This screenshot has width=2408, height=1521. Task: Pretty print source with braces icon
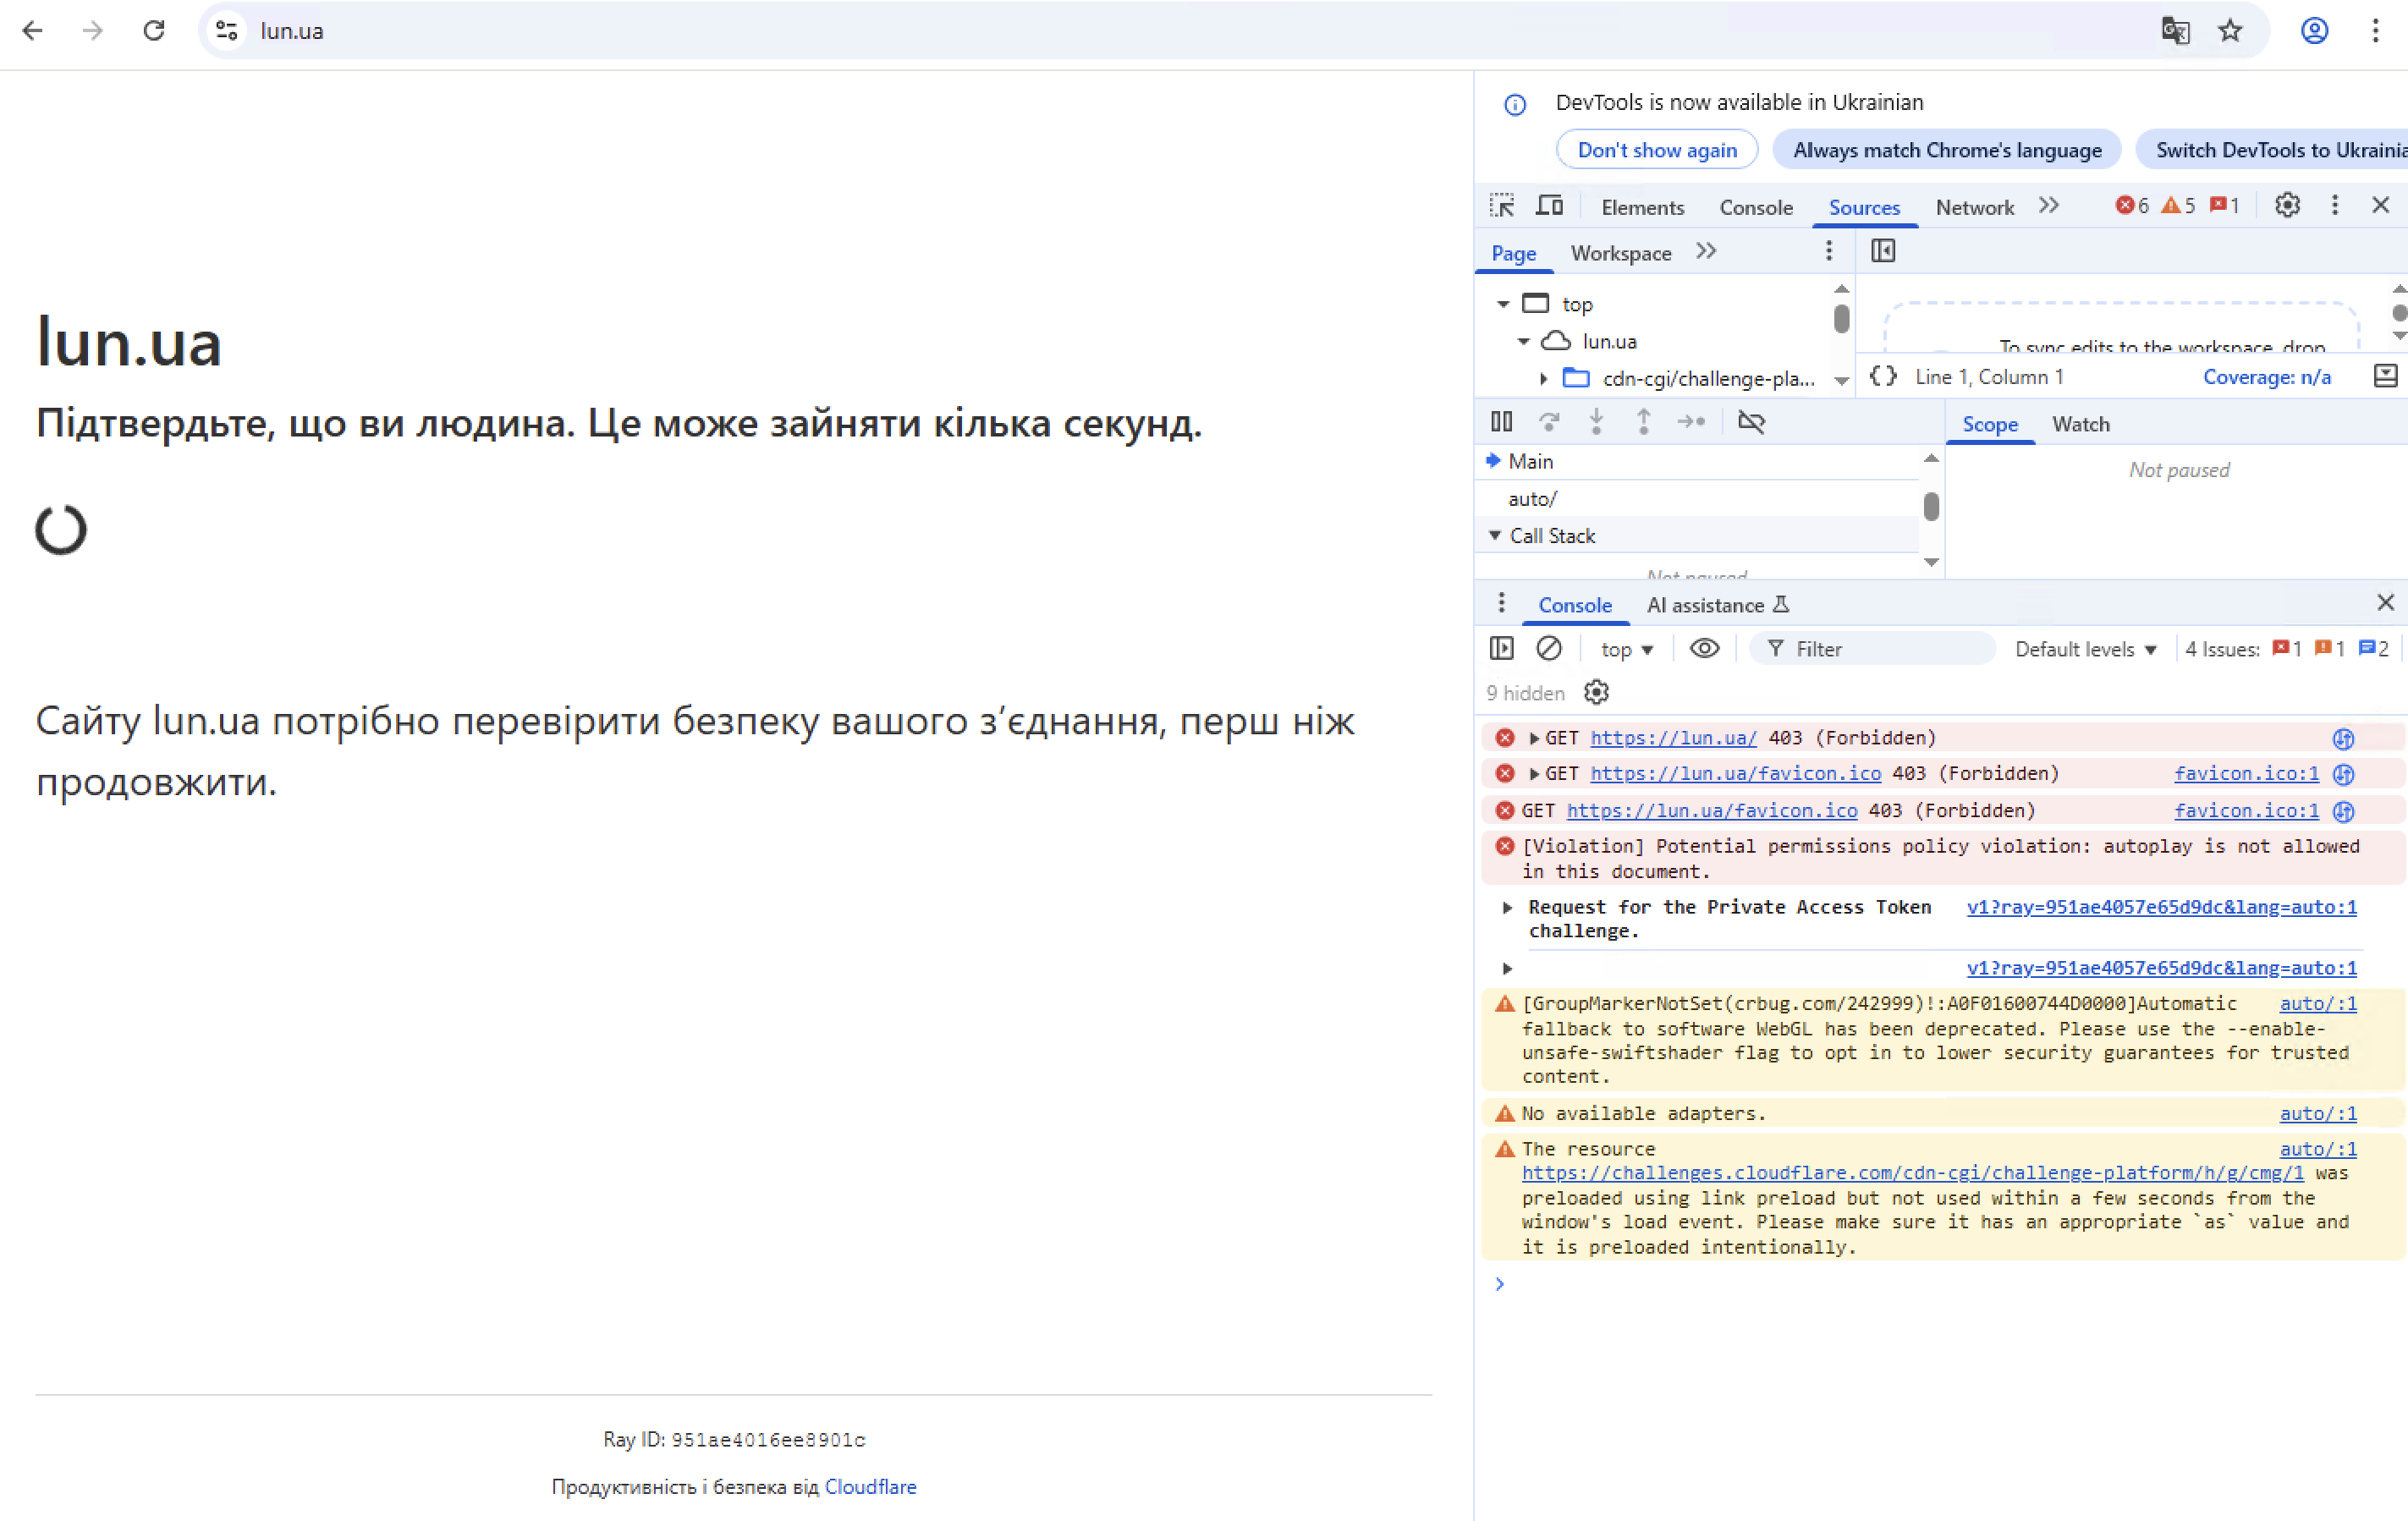[x=1883, y=376]
